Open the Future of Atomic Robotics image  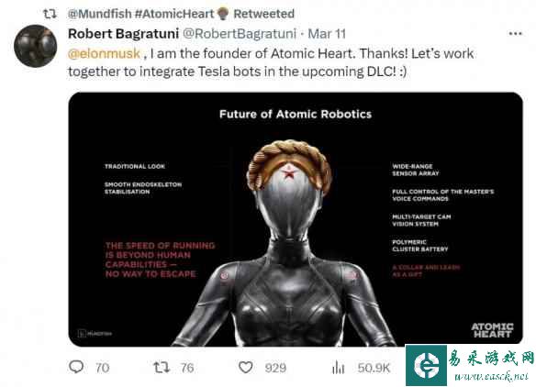point(296,219)
